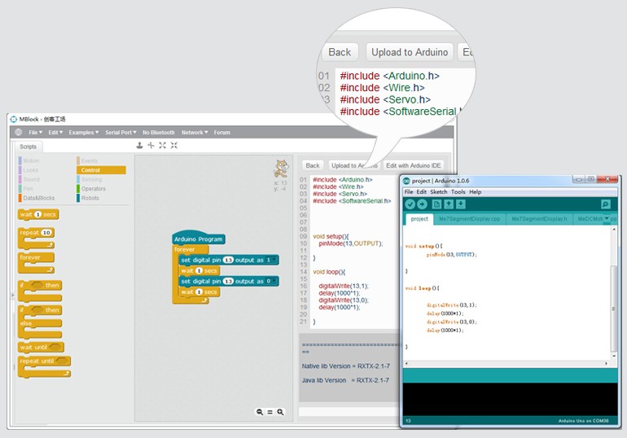The height and width of the screenshot is (438, 627).
Task: Zoom out the scripts area
Action: tap(260, 412)
